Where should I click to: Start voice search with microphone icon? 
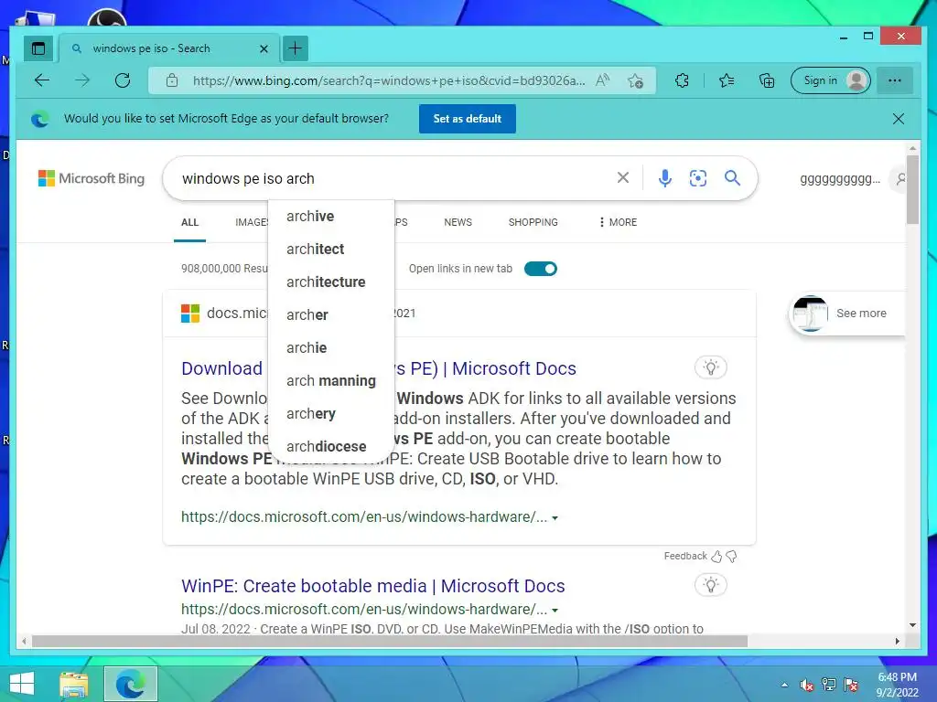coord(664,178)
